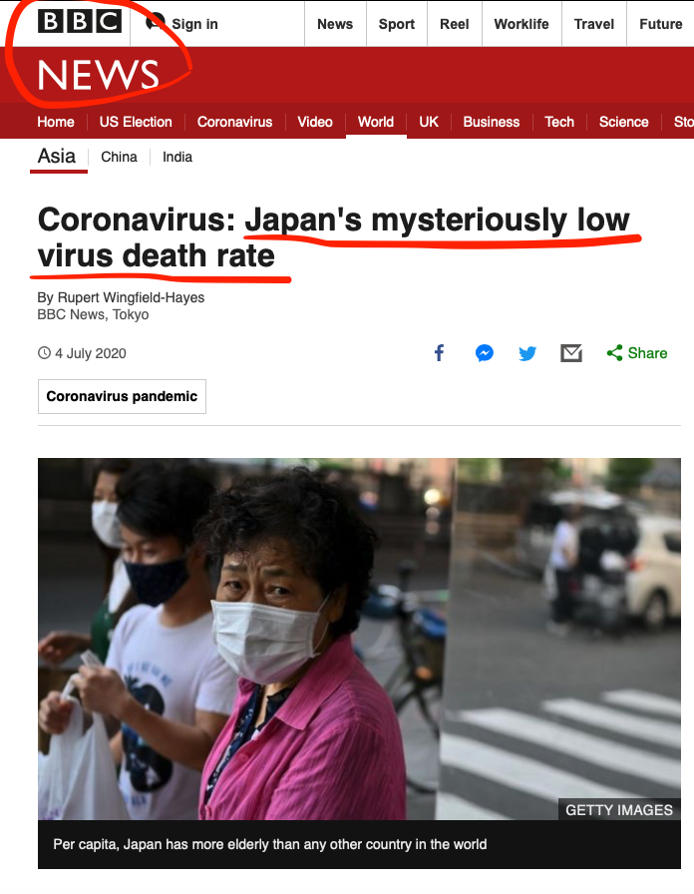Image resolution: width=694 pixels, height=894 pixels.
Task: Click the BBC logo blocks
Action: (x=80, y=22)
